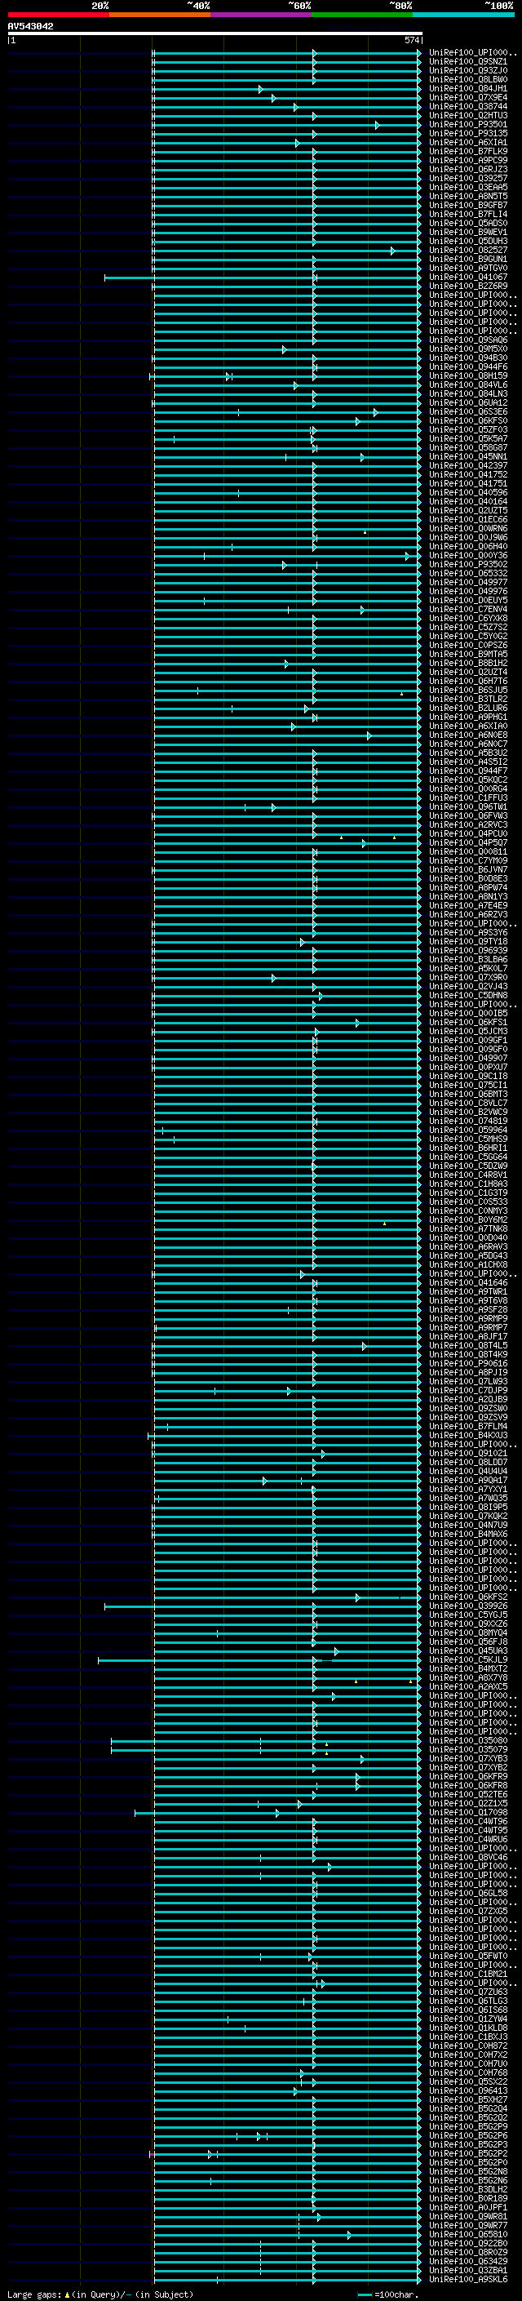Image resolution: width=522 pixels, height=2301 pixels.
Task: Select the UniRef100_Q7X9R0 label
Action: (467, 977)
